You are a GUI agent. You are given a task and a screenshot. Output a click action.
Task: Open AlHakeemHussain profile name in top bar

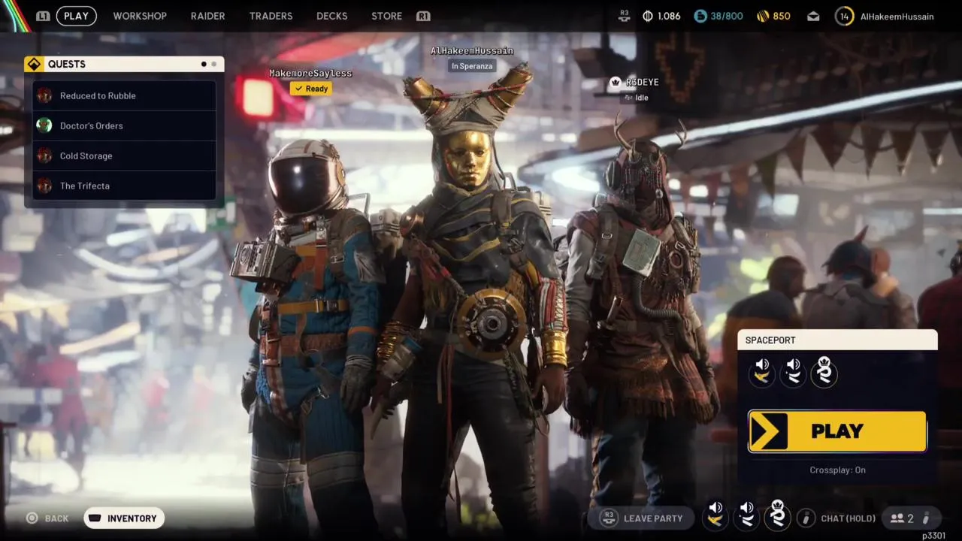897,16
